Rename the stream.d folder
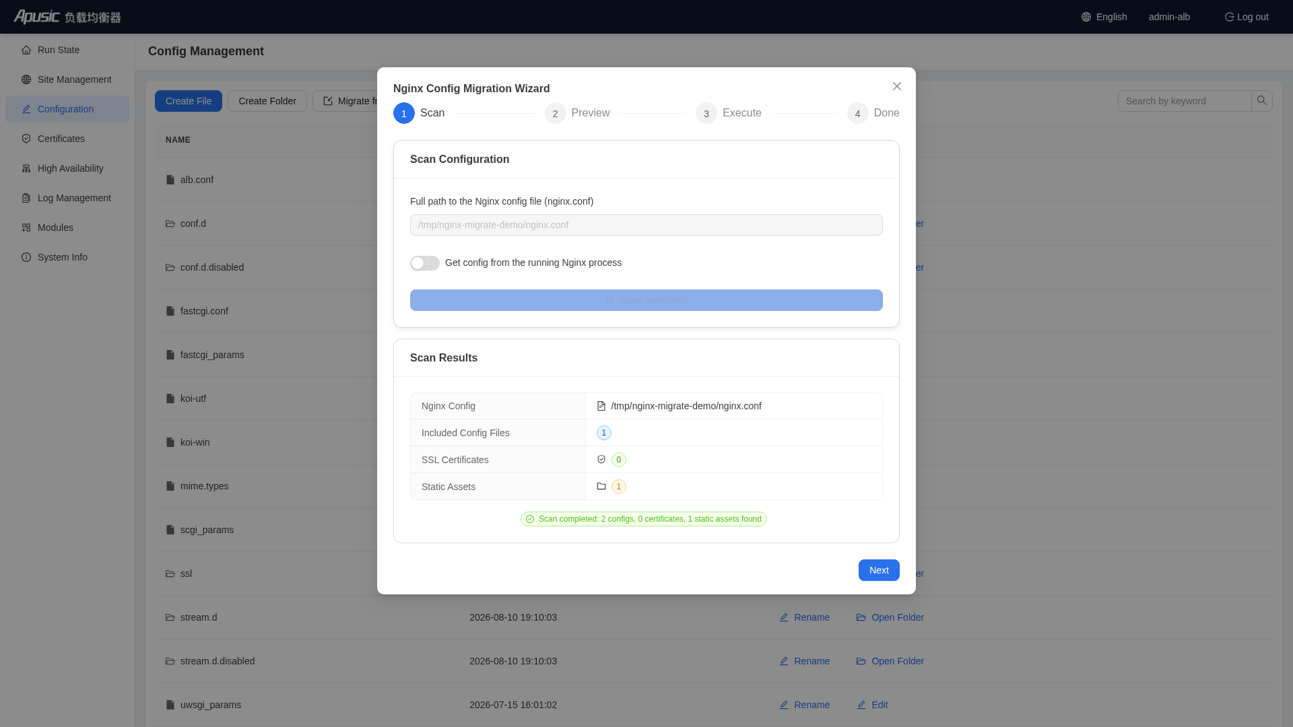Image resolution: width=1293 pixels, height=727 pixels. [805, 617]
